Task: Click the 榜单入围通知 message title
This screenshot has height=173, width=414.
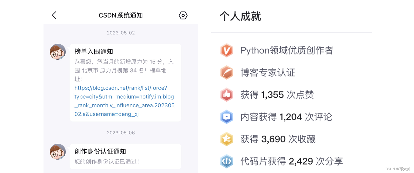Action: point(94,51)
